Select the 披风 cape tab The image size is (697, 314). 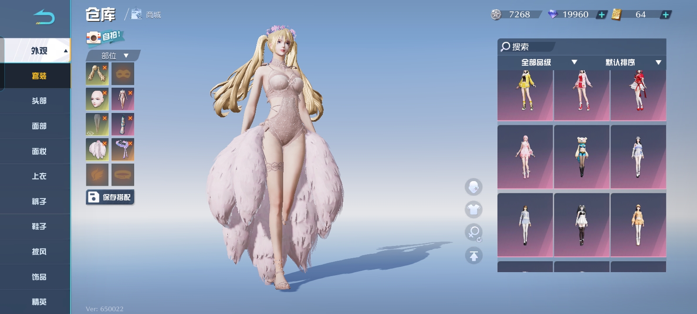[x=35, y=252]
